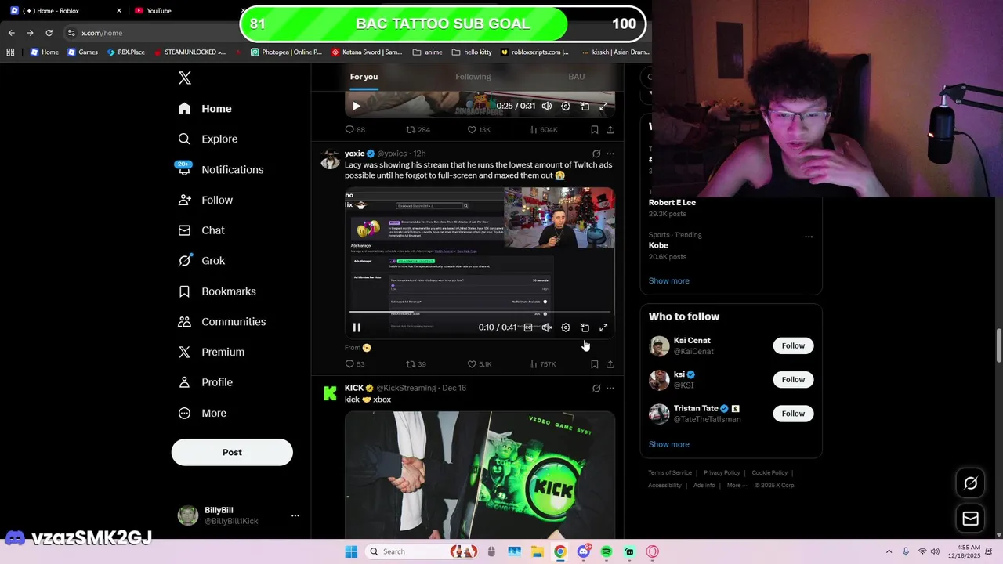The width and height of the screenshot is (1003, 564).
Task: Open the More sidebar menu
Action: coord(202,413)
